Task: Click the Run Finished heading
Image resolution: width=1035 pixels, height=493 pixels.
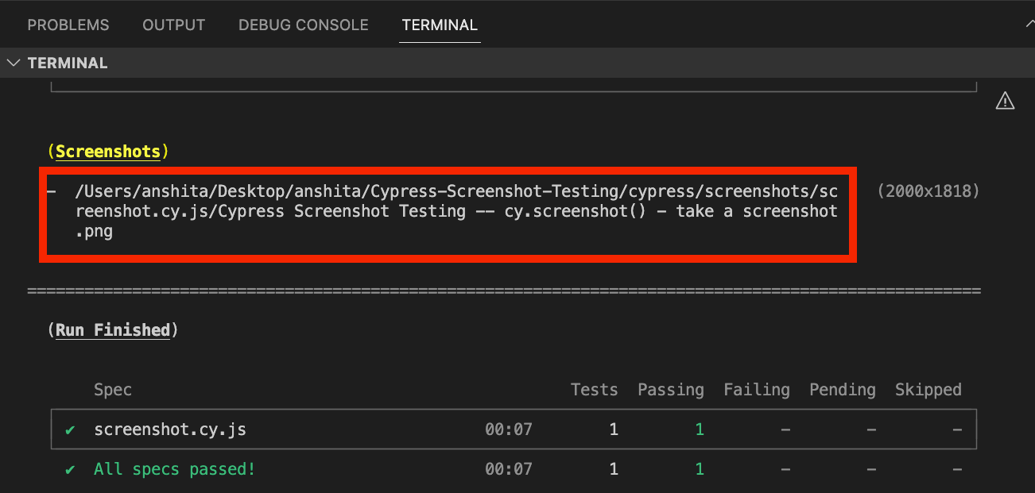Action: tap(113, 330)
